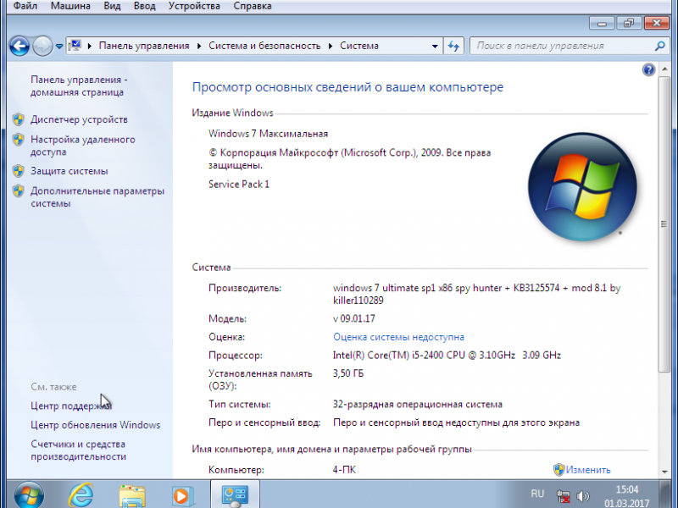Click the shield icon beside Диспетчер устройств
Screen dimensions: 678x508
(x=18, y=119)
